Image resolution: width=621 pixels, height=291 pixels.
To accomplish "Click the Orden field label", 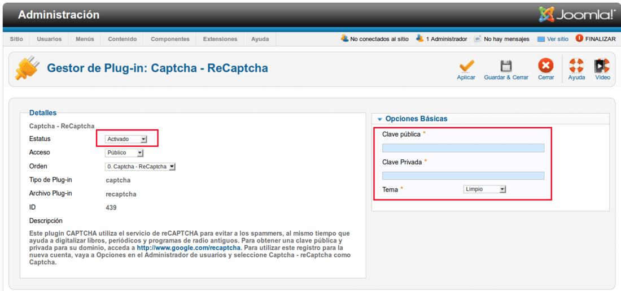I will pyautogui.click(x=38, y=166).
